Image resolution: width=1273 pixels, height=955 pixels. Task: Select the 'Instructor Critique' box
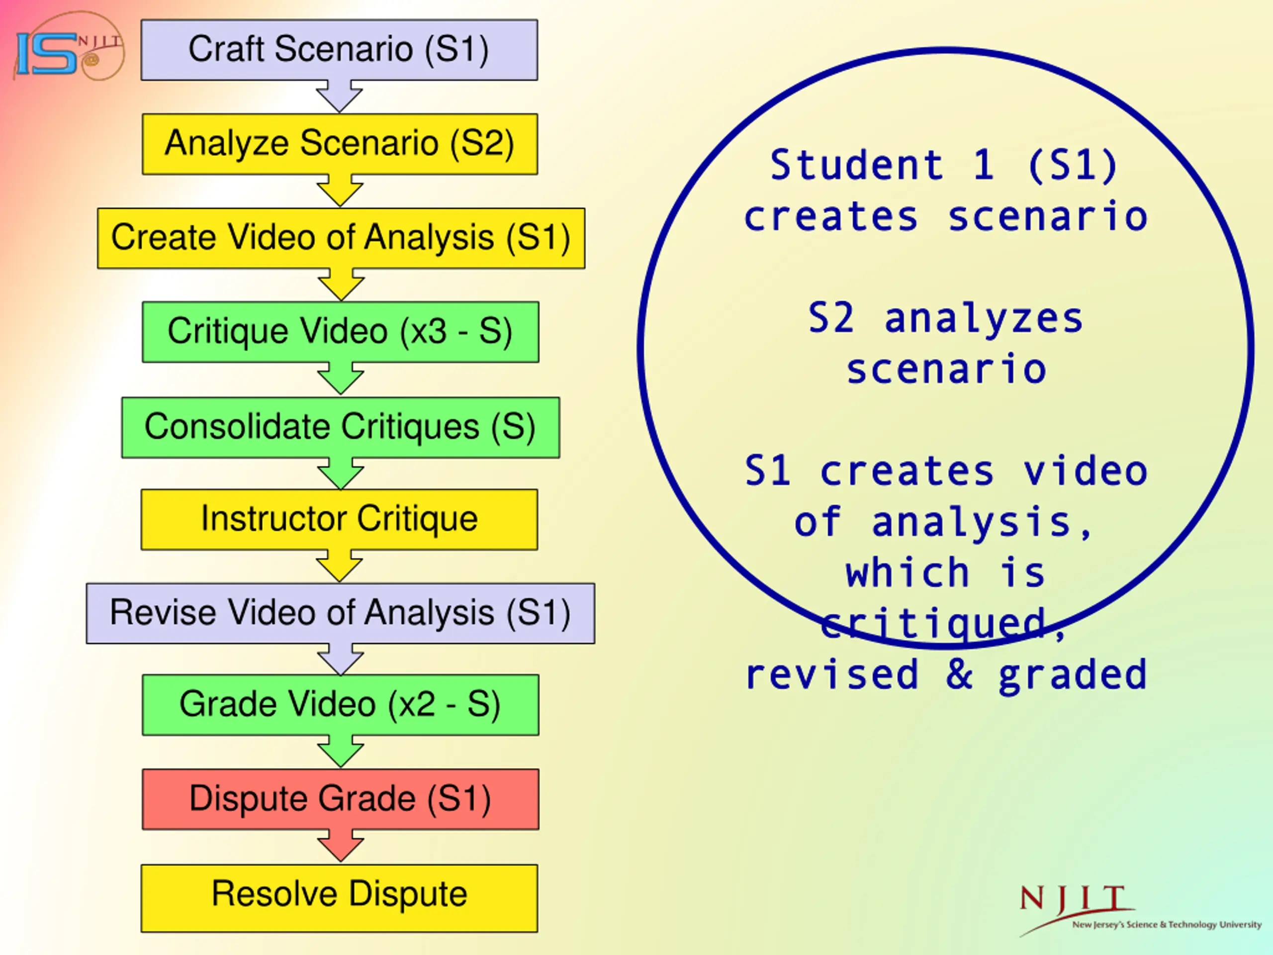tap(340, 520)
